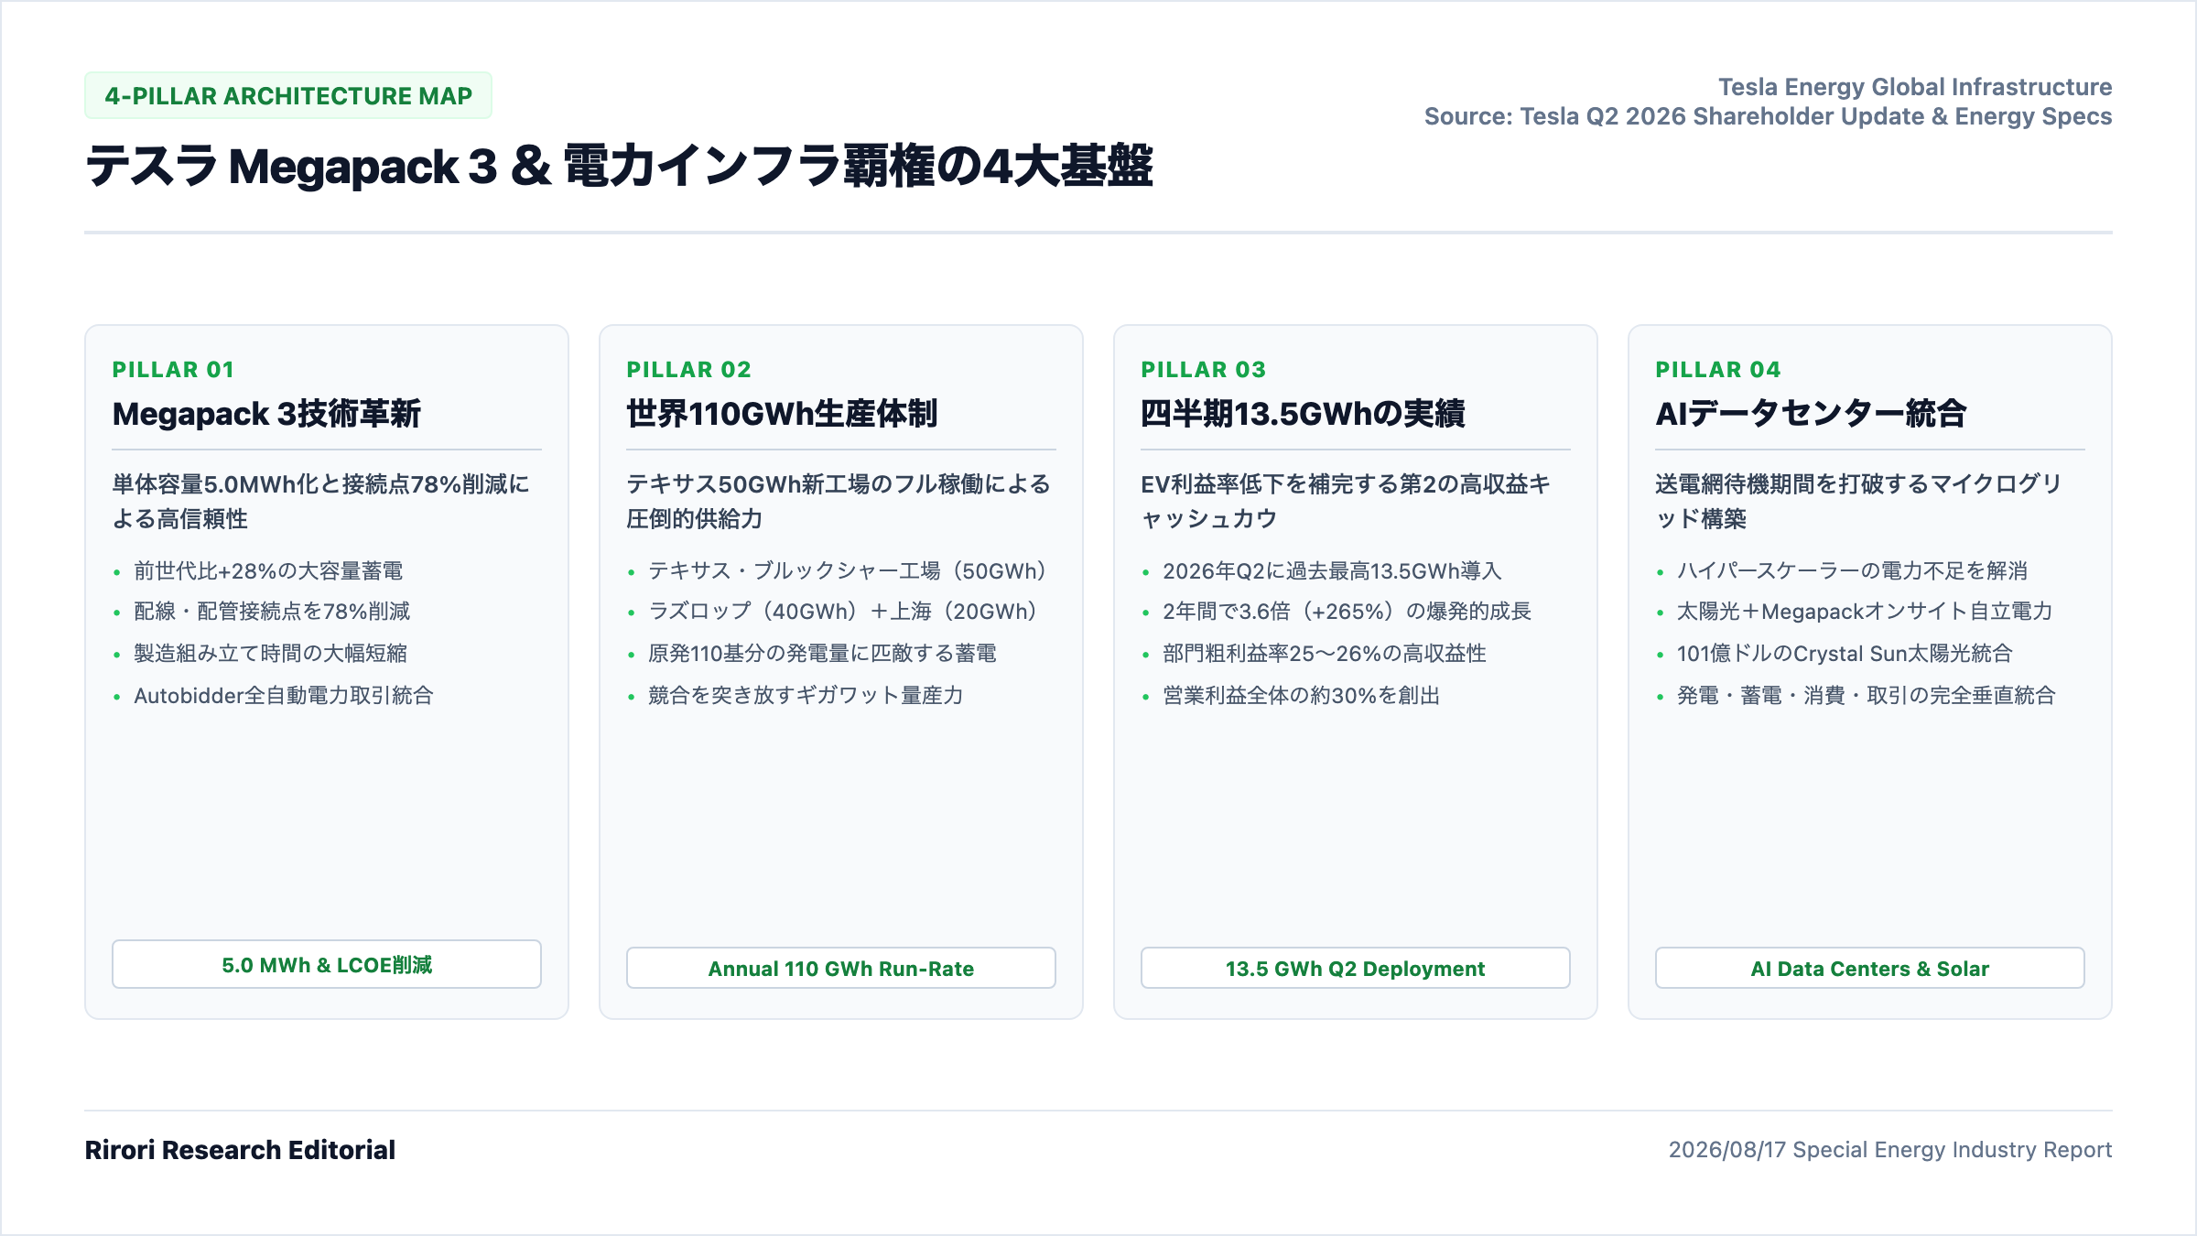Click the 4-PILLAR ARCHITECTURE MAP badge
This screenshot has width=2197, height=1236.
(288, 95)
